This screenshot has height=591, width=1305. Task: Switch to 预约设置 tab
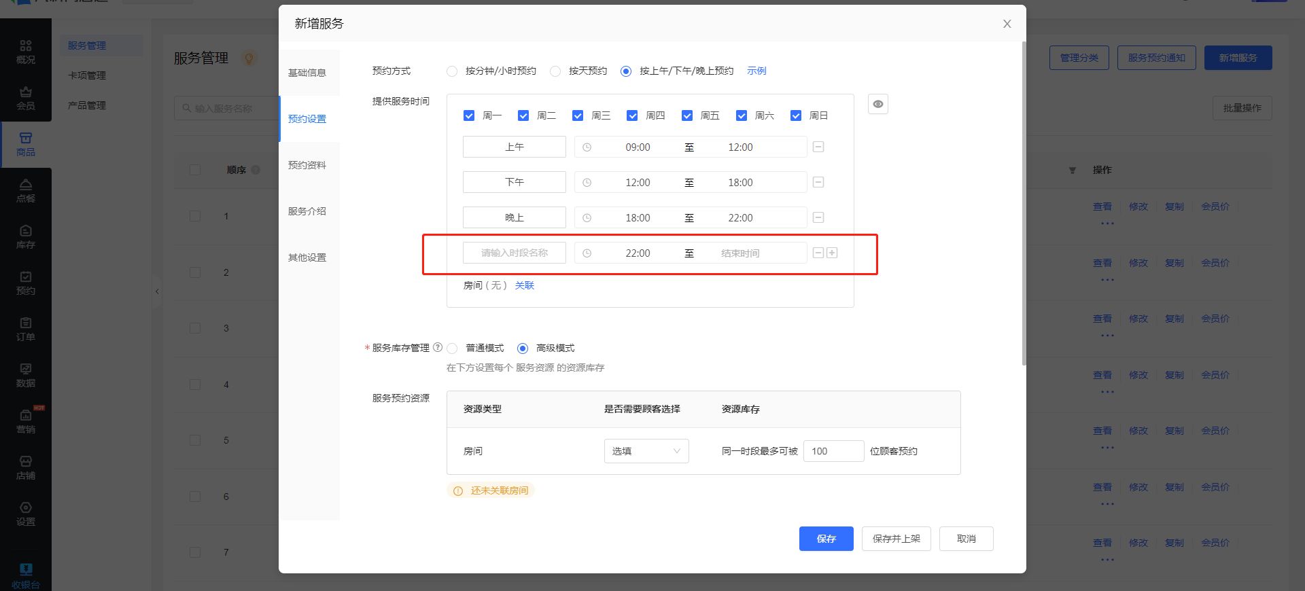point(307,119)
